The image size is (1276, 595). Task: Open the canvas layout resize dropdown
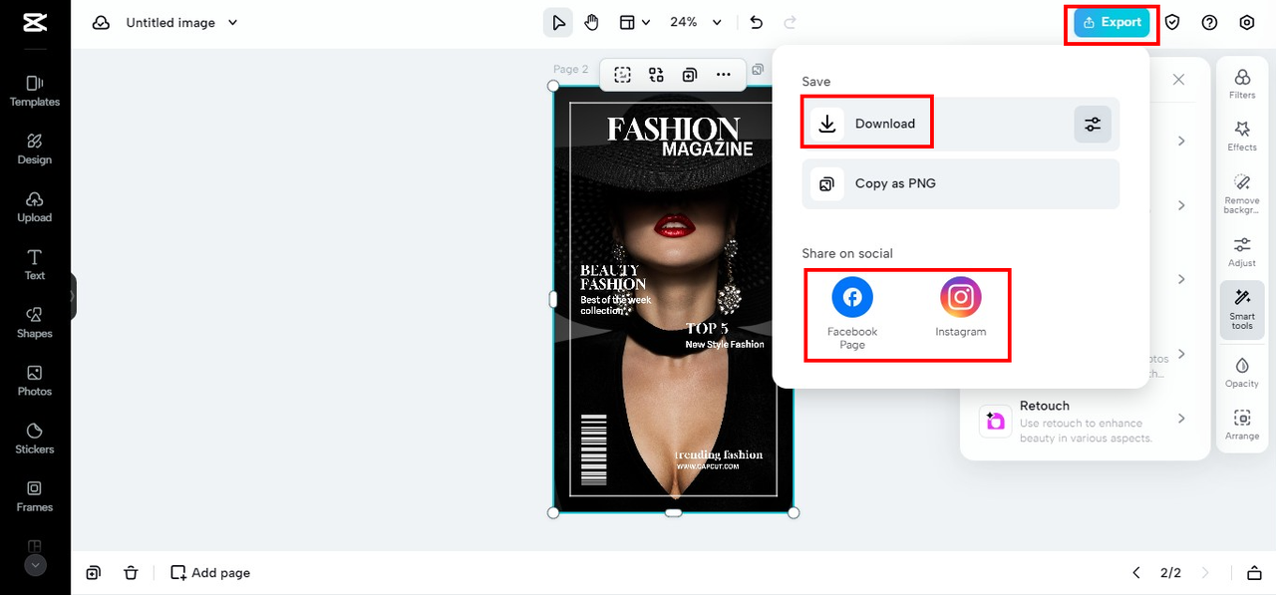click(x=634, y=23)
